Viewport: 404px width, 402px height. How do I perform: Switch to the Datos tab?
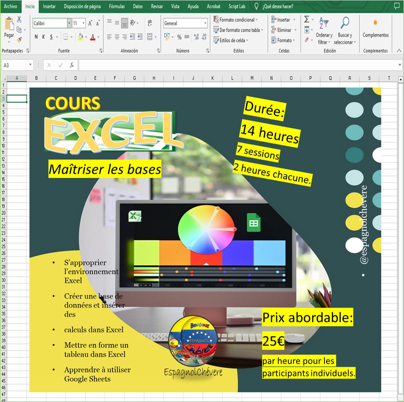point(138,6)
